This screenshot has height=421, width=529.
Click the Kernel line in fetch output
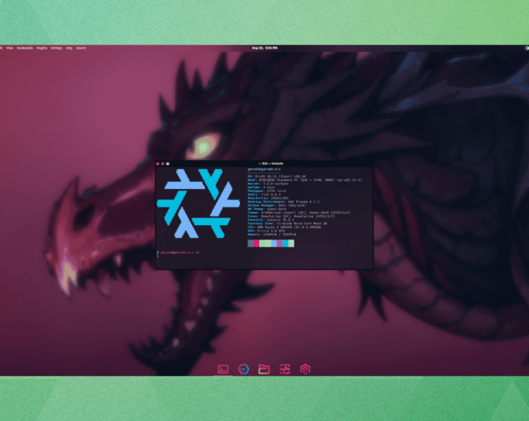click(x=268, y=184)
